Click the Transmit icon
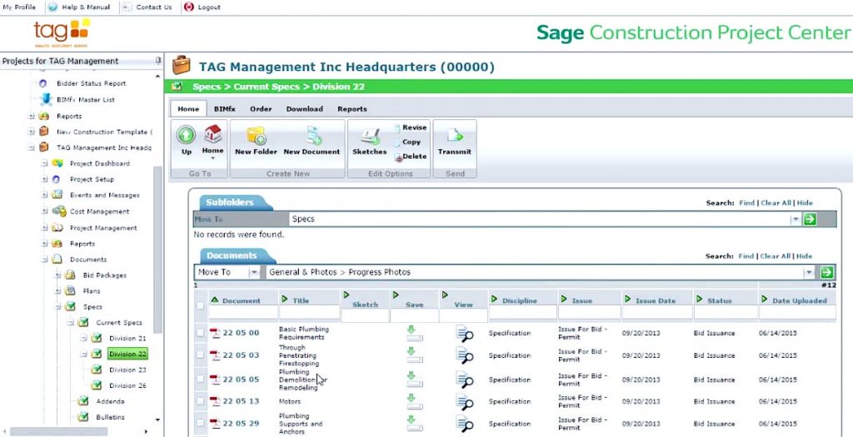Image resolution: width=853 pixels, height=437 pixels. click(454, 136)
